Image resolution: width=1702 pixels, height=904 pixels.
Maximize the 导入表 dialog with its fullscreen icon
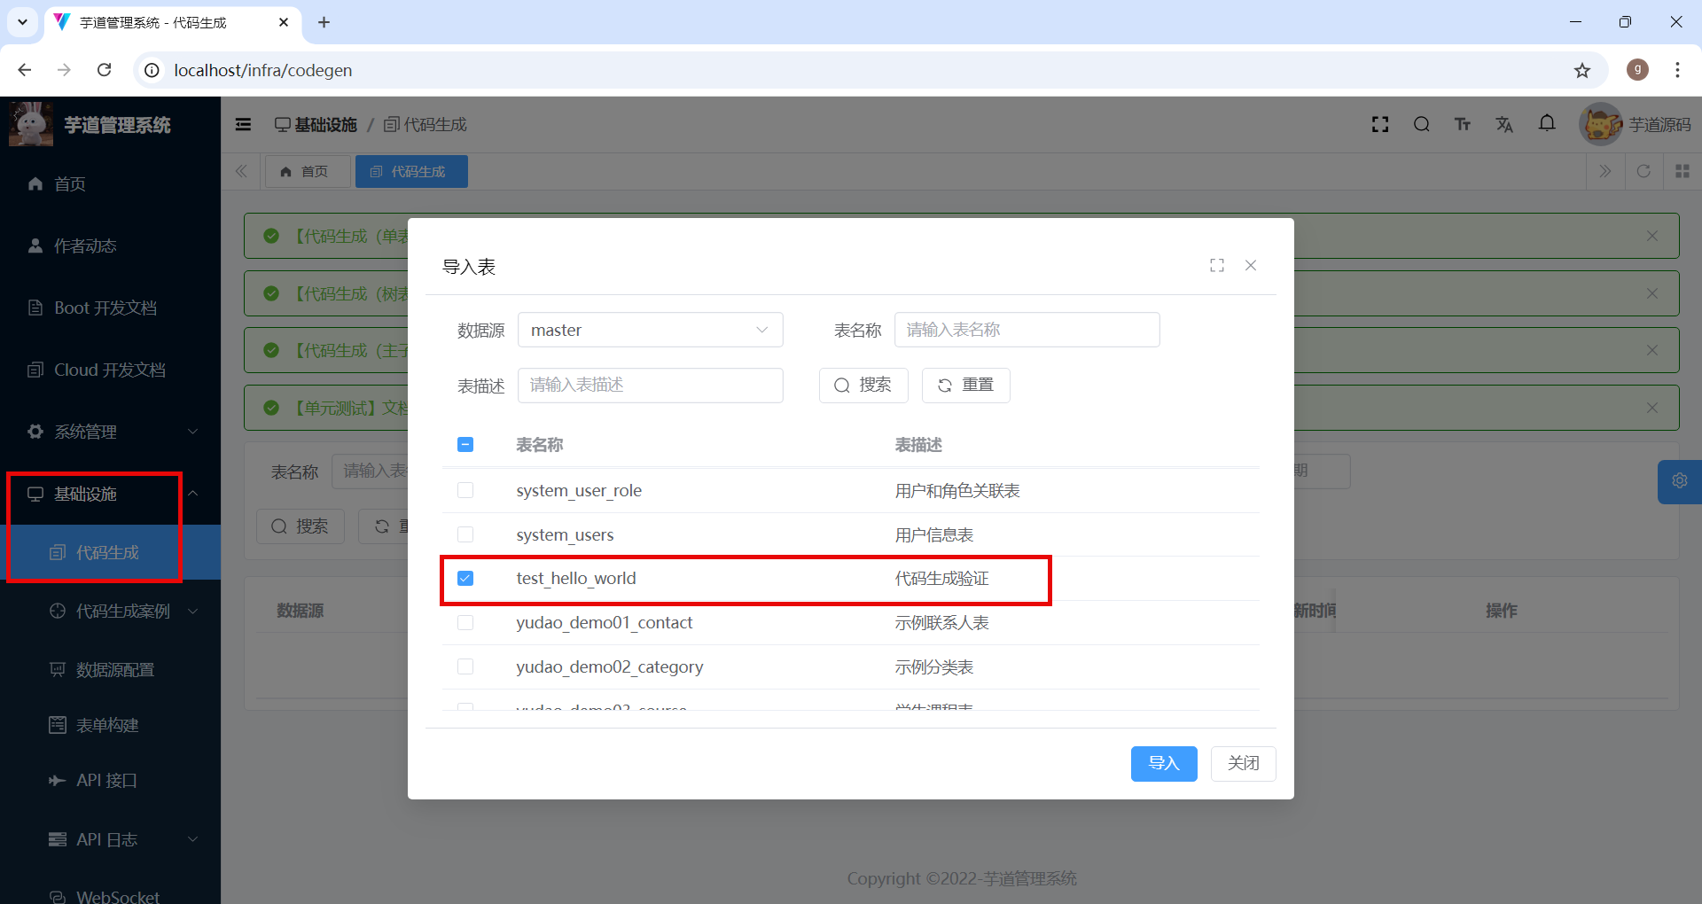click(1216, 265)
